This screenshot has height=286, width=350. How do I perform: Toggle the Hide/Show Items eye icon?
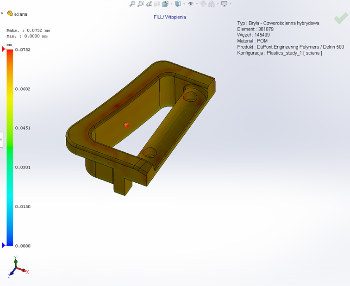[190, 4]
